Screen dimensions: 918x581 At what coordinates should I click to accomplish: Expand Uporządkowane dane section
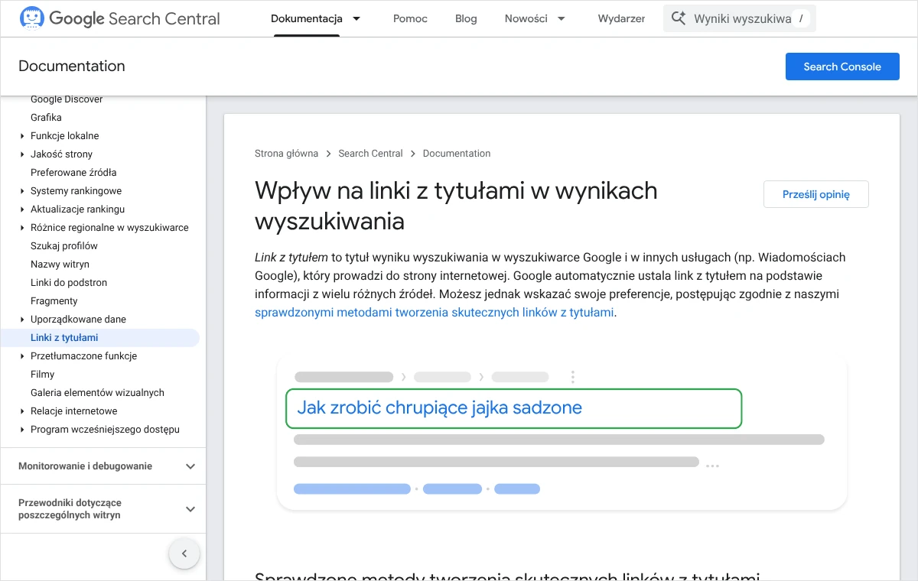tap(22, 320)
